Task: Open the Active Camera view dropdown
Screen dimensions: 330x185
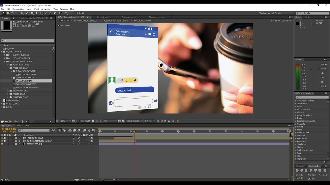Action: coord(134,121)
